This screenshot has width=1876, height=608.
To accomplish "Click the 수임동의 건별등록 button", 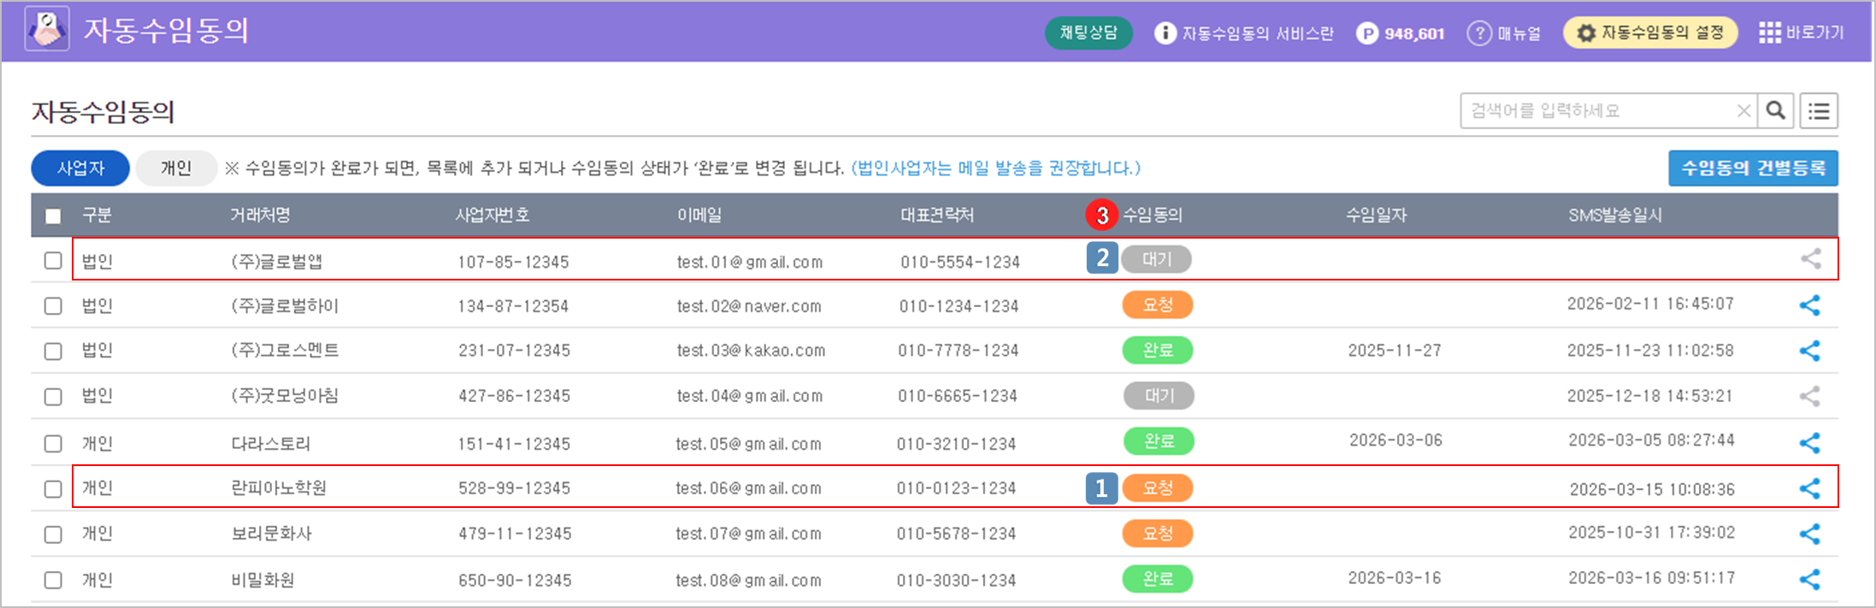I will (x=1753, y=168).
